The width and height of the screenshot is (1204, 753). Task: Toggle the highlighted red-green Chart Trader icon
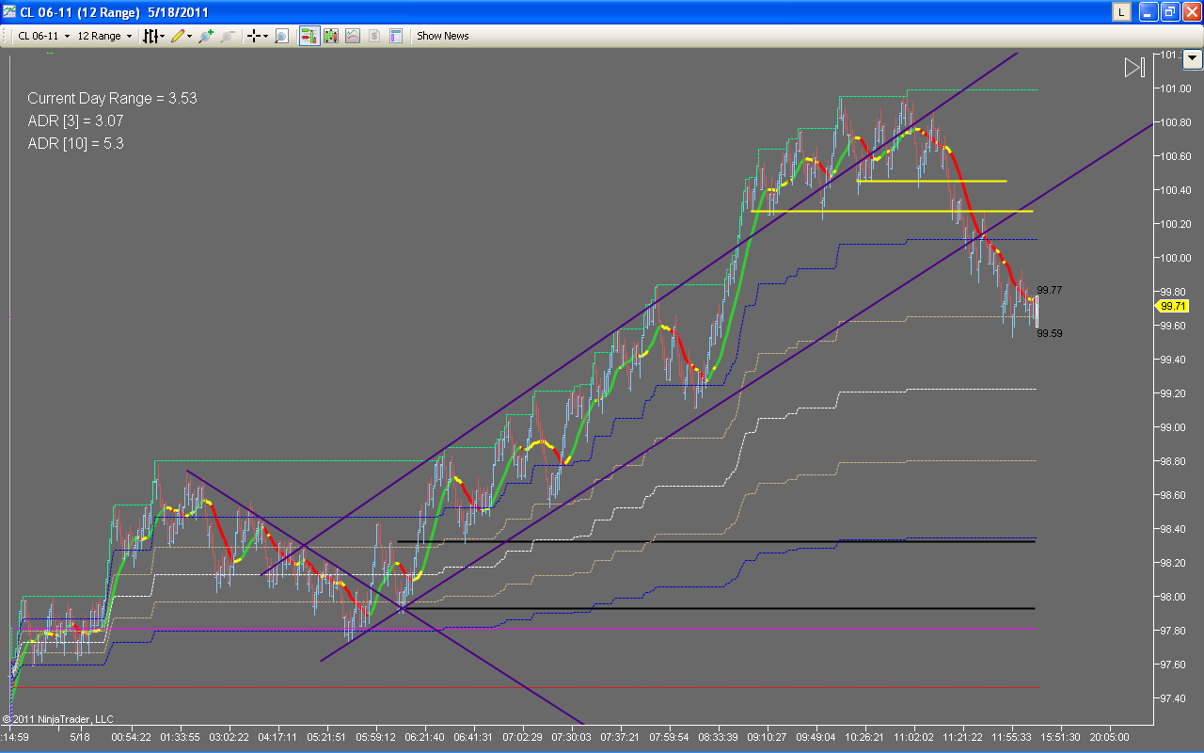309,36
